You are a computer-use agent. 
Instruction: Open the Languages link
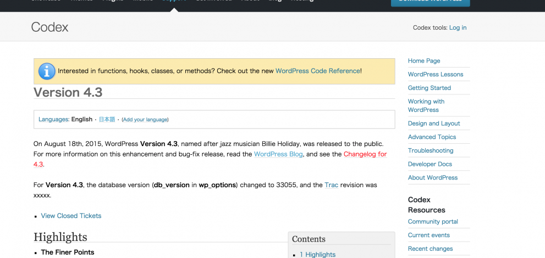tap(53, 120)
